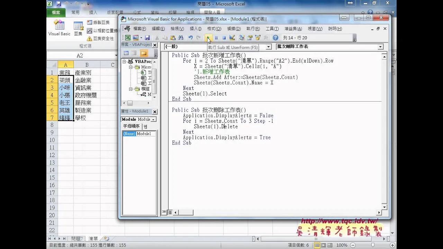Screen dimensions: 443x249
Task: Click the Normal view icon in Excel status bar
Action: pos(317,245)
